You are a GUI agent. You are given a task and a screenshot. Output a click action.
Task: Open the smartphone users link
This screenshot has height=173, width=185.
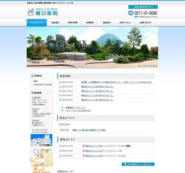point(78,111)
